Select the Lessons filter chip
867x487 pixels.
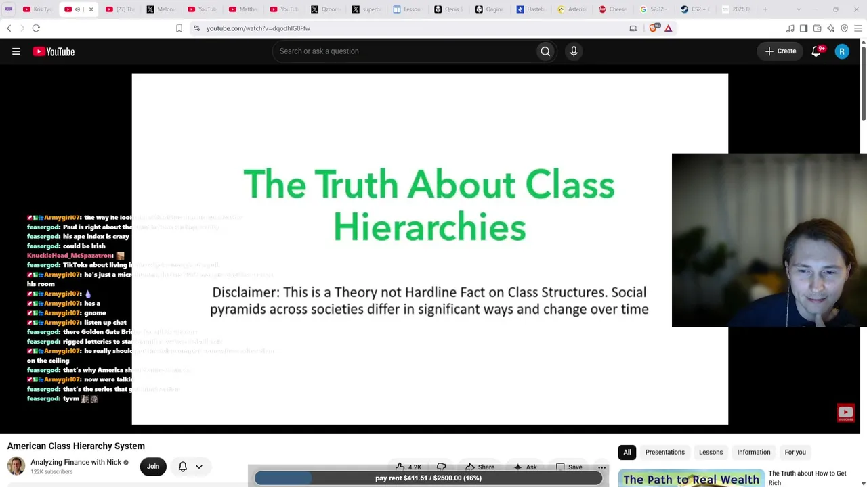pyautogui.click(x=711, y=453)
